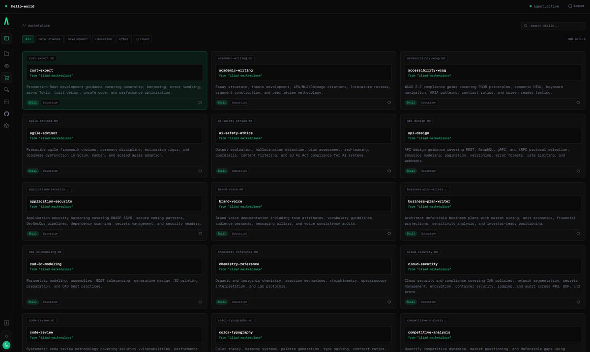Like the ai-safety-ethics skill
This screenshot has height=352, width=590.
point(389,171)
